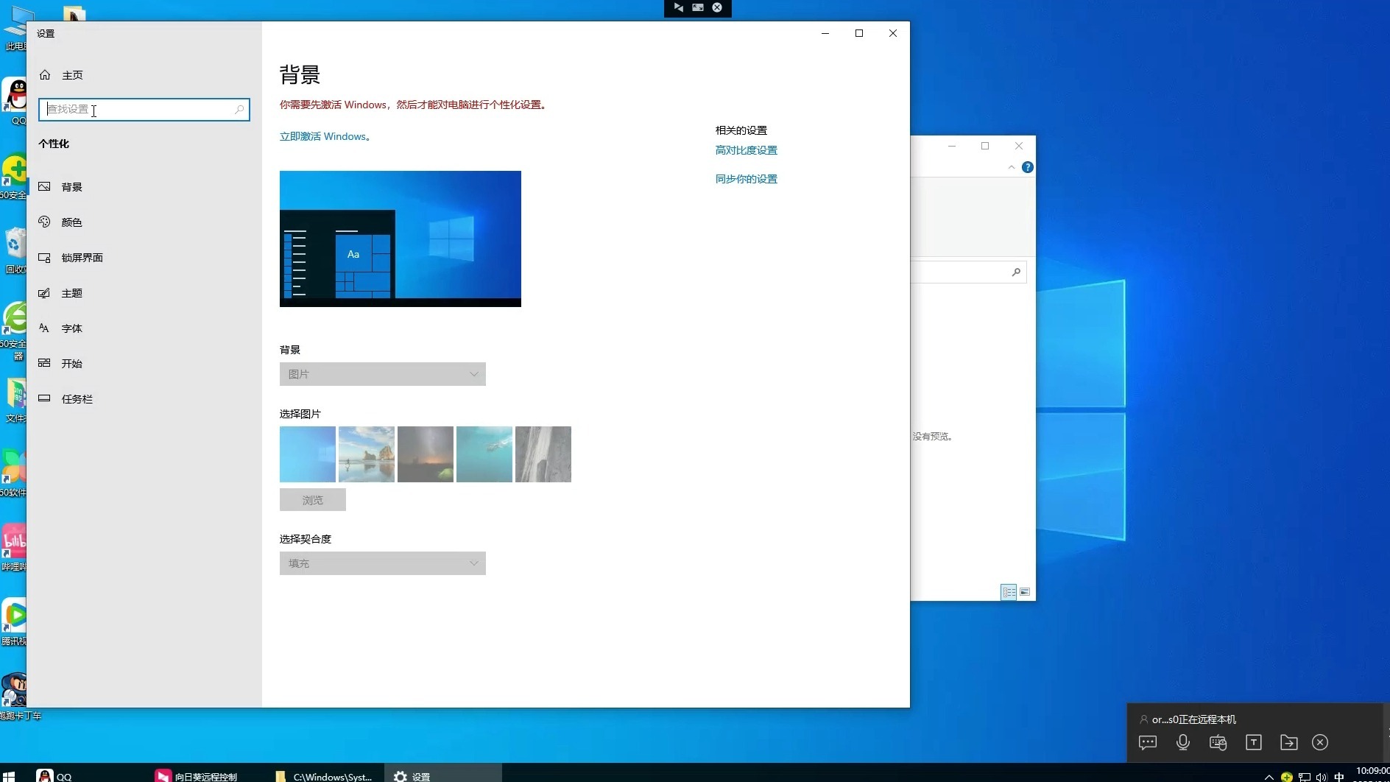Open the 主题 settings page

pos(144,293)
